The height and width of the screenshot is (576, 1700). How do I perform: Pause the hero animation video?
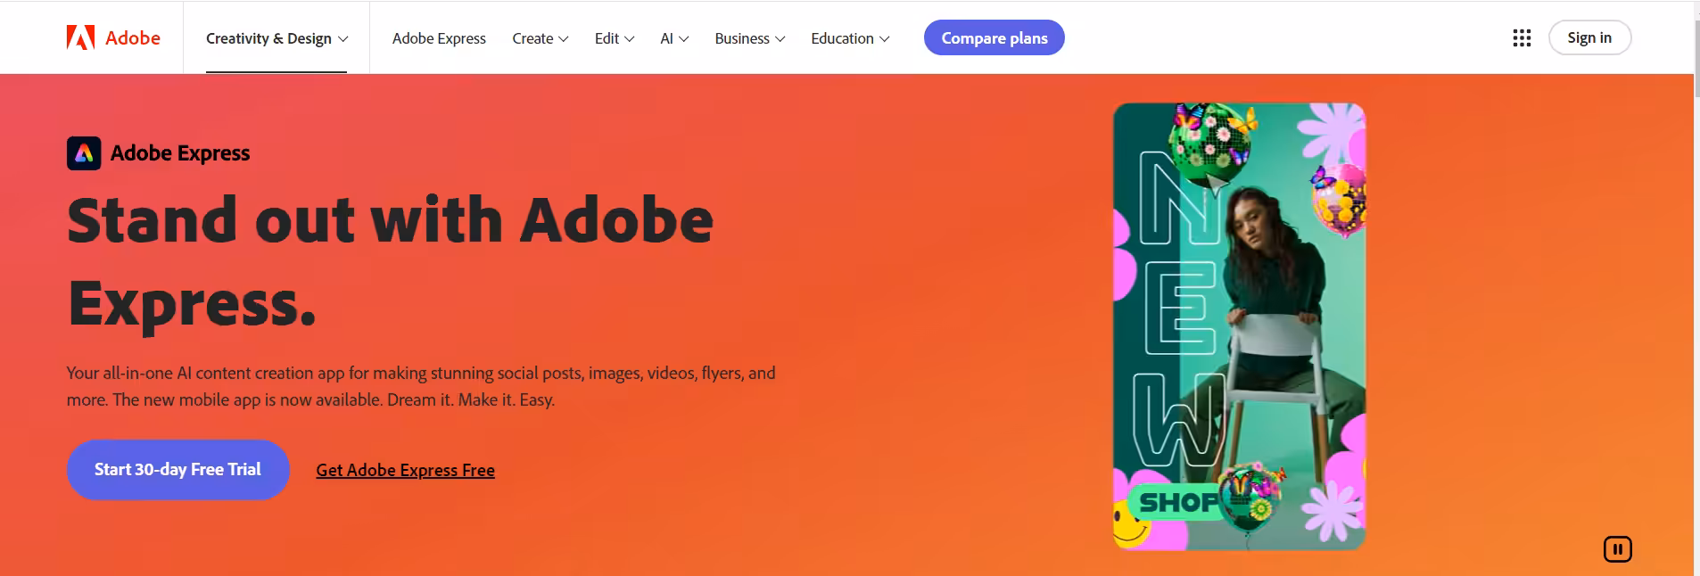tap(1617, 549)
